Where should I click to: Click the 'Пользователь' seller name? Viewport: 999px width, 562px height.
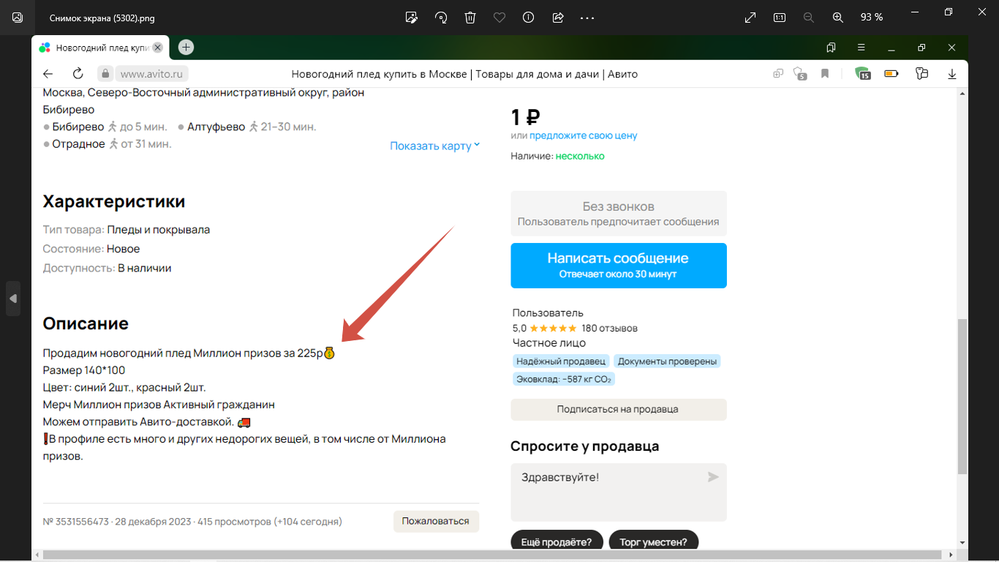click(x=548, y=313)
